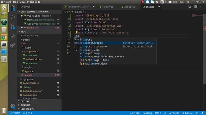
Task: Choose the 'import' keyword suggestion
Action: point(118,40)
